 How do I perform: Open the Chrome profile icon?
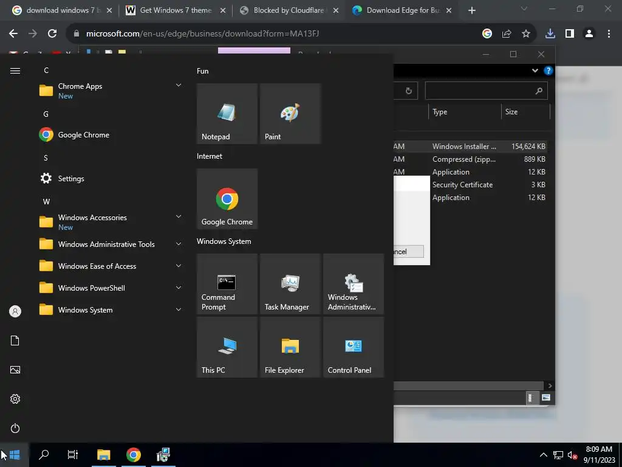coord(589,34)
